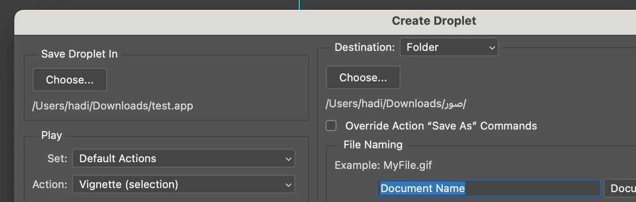
Task: Click Choose under Save Droplet In
Action: pyautogui.click(x=70, y=80)
